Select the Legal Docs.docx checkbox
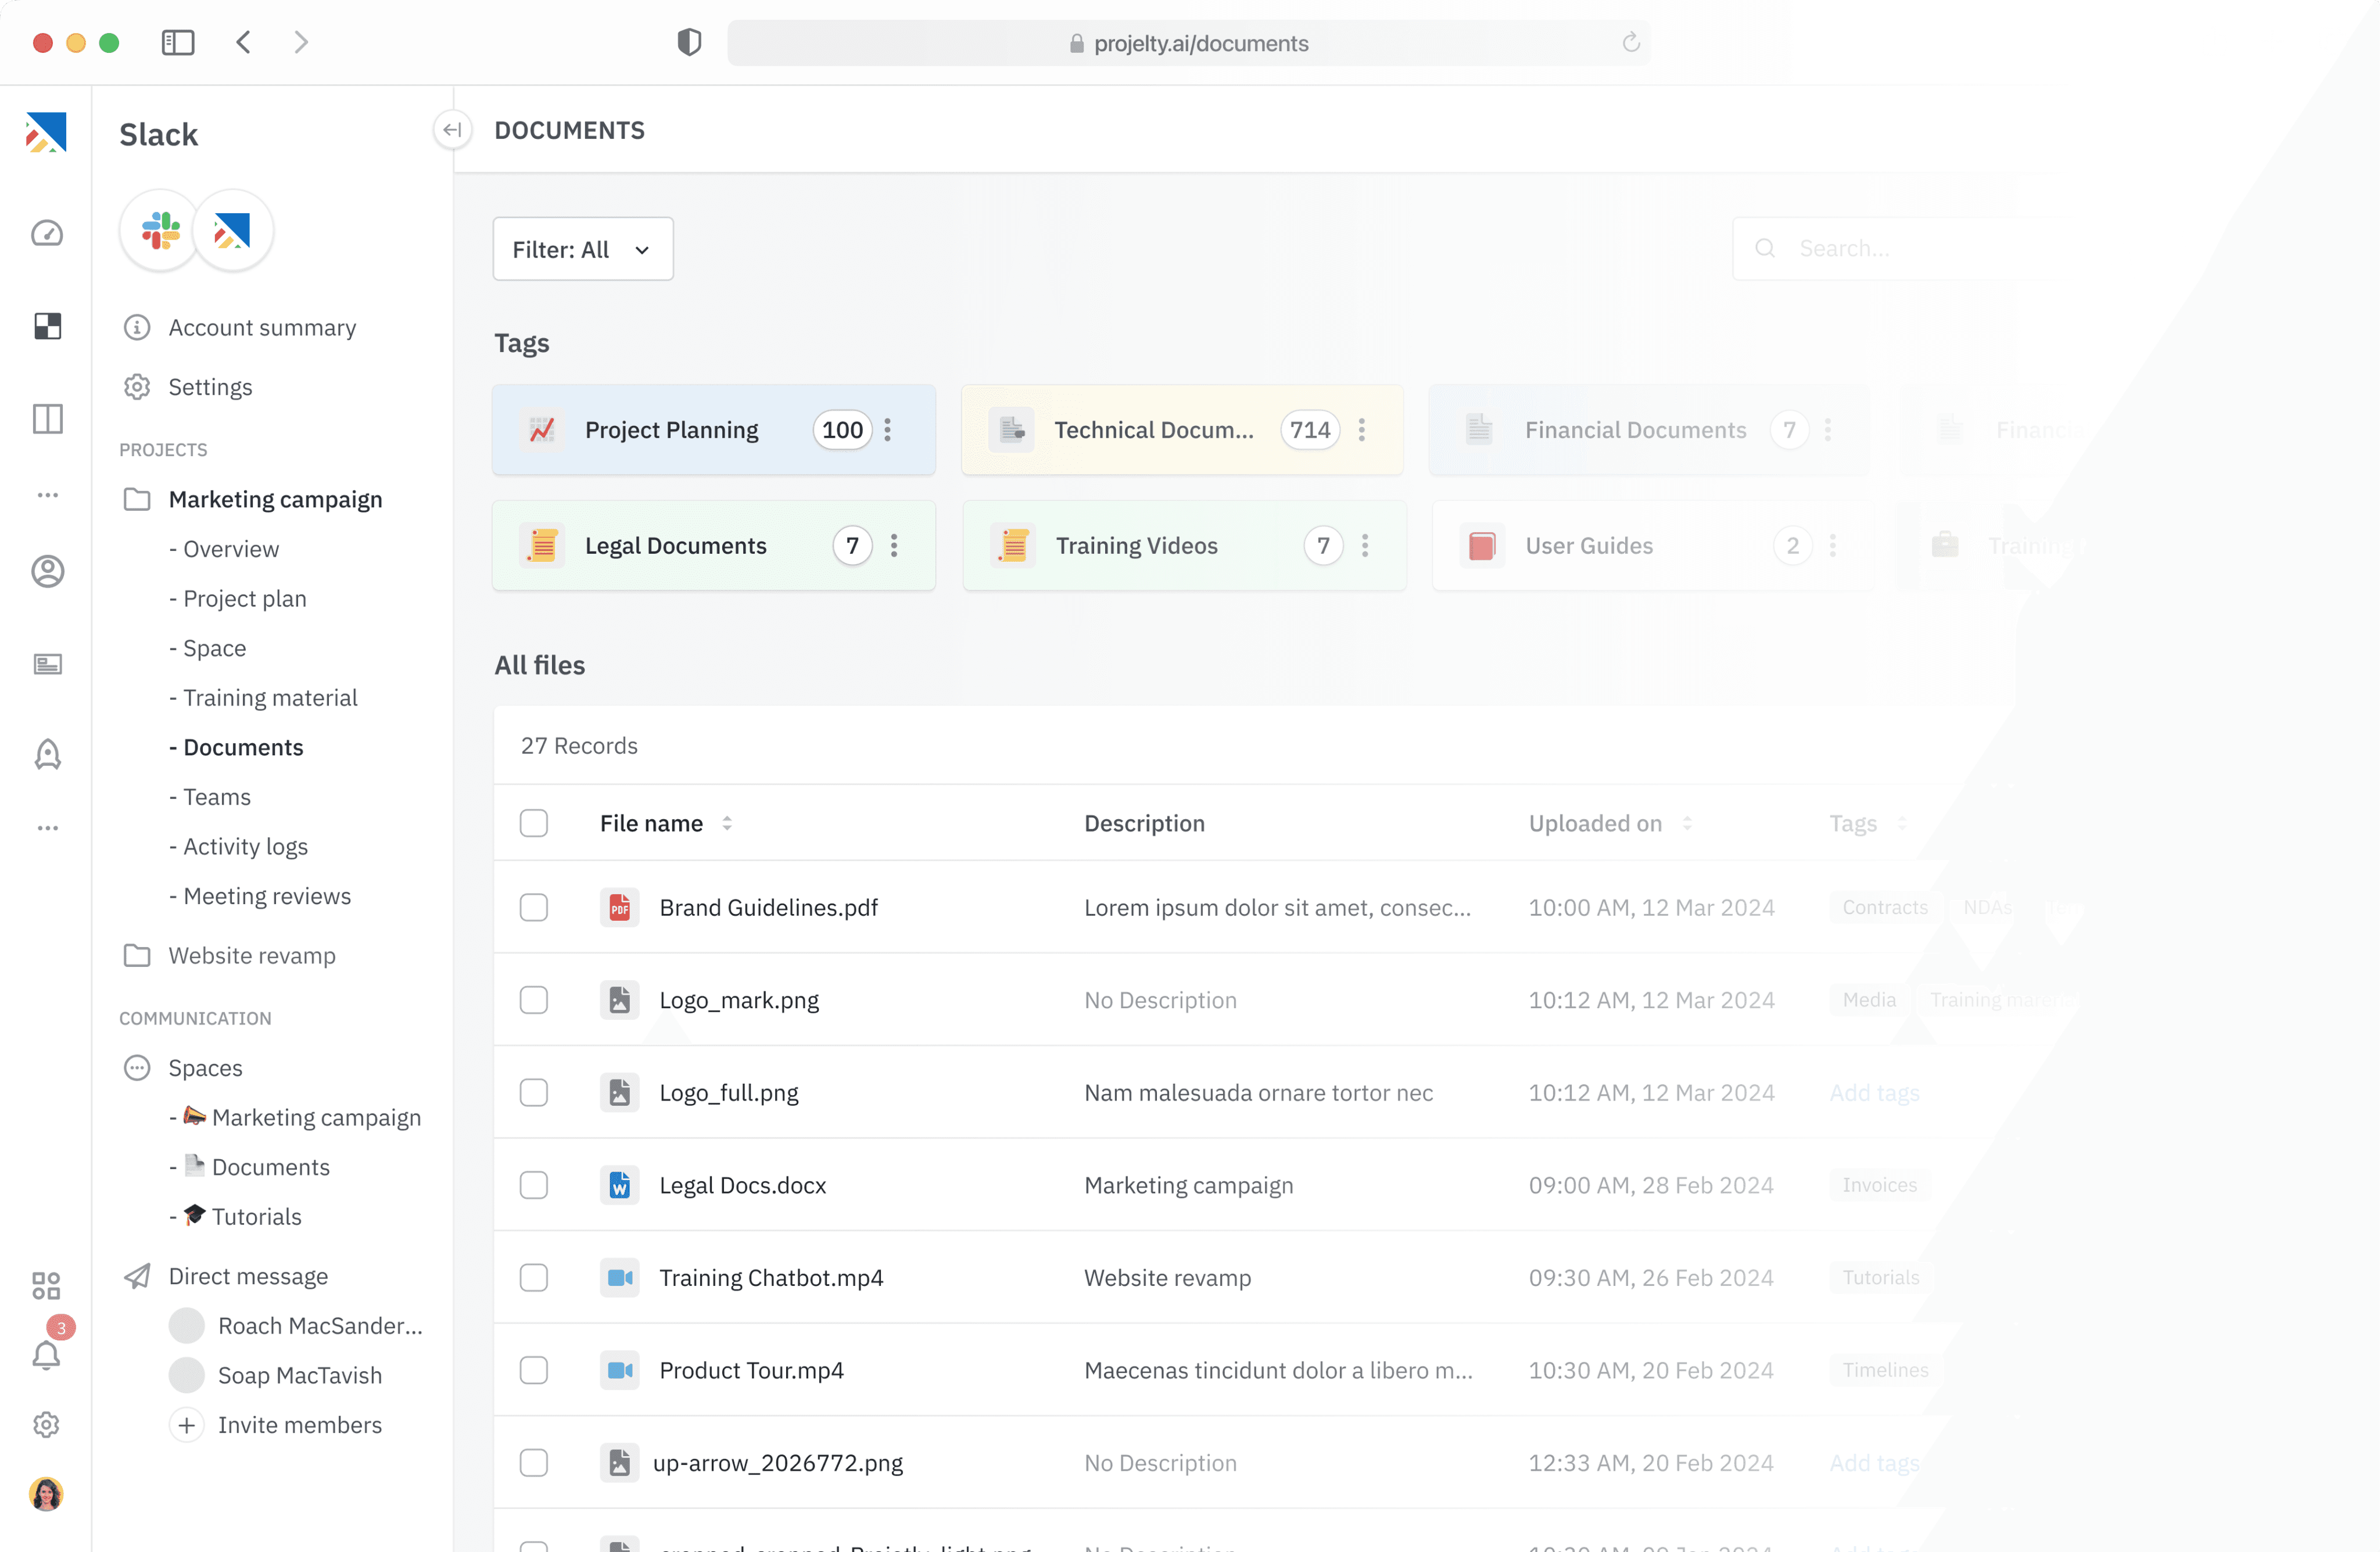This screenshot has width=2380, height=1552. [534, 1185]
